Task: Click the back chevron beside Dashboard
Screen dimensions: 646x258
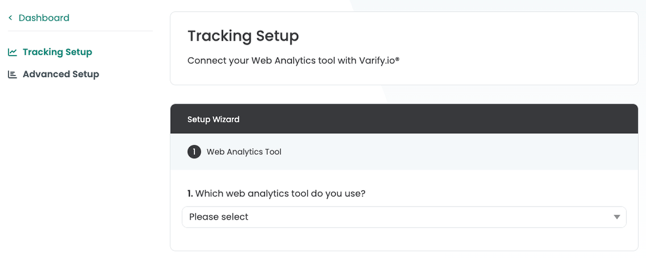Action: click(10, 18)
